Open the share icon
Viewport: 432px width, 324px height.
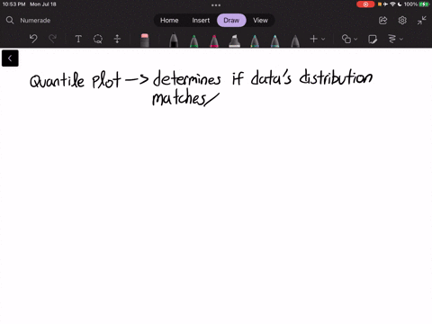tap(382, 21)
